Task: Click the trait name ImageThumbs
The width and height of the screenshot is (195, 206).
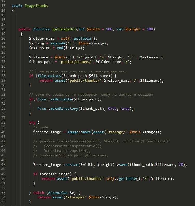Action: (37, 6)
